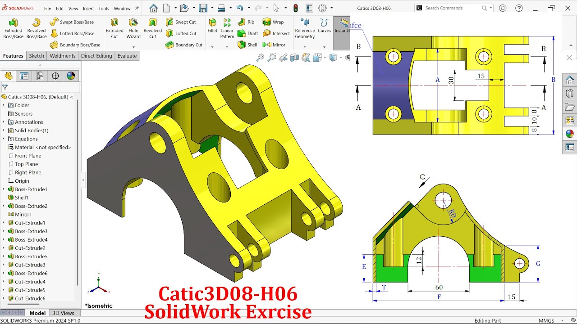Open the Curves tool
This screenshot has height=324, width=577.
pos(324,26)
